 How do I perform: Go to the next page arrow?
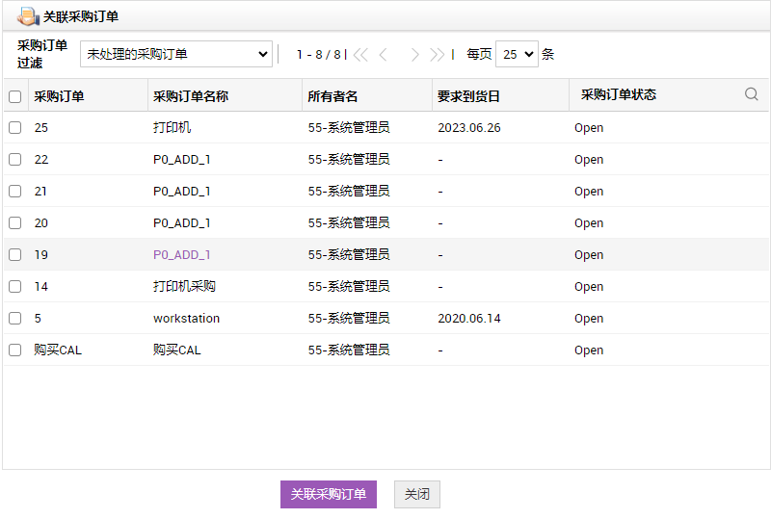pyautogui.click(x=414, y=55)
